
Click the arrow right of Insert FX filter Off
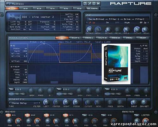point(39,103)
